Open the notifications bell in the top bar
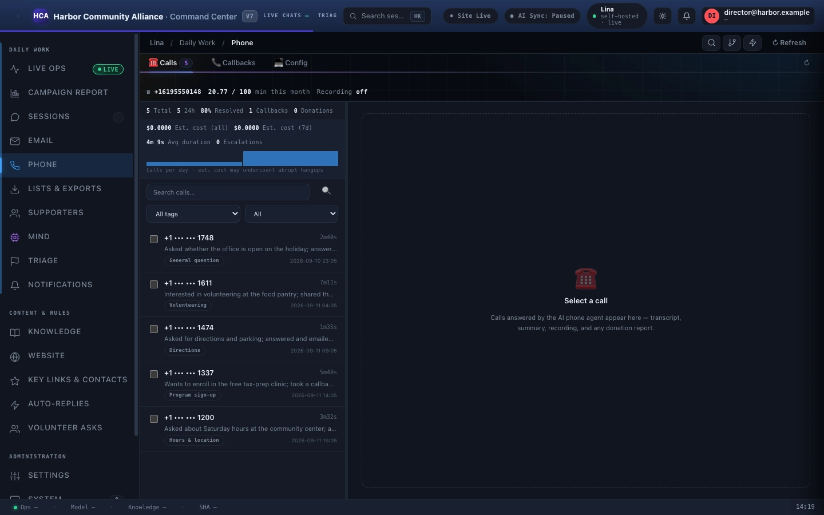Viewport: 824px width, 515px height. (x=687, y=16)
